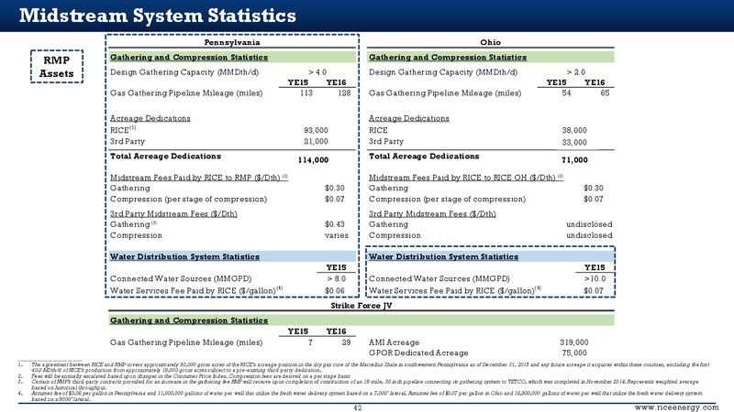Click Pennsylvania's 'Gathering and Compression Statistics' header
Image resolution: width=734 pixels, height=412 pixels.
[233, 57]
